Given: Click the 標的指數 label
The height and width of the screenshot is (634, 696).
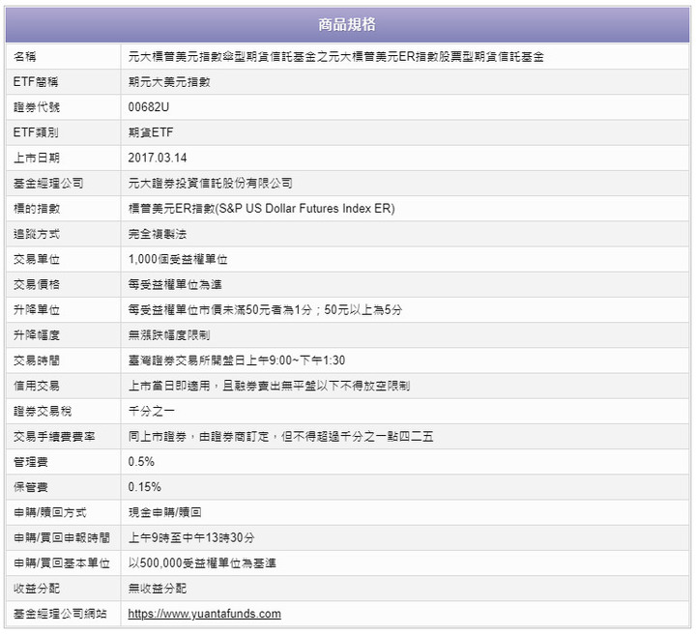Looking at the screenshot, I should (37, 209).
